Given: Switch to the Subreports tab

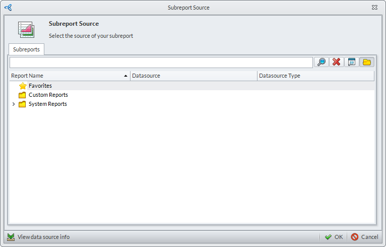Looking at the screenshot, I should click(x=26, y=49).
